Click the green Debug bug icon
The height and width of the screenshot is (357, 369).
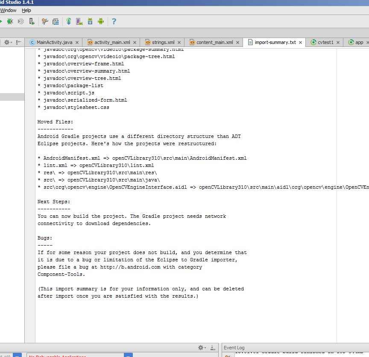[x=10, y=22]
